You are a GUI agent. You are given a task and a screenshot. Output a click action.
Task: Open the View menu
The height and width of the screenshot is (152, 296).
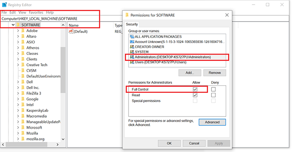click(x=22, y=12)
